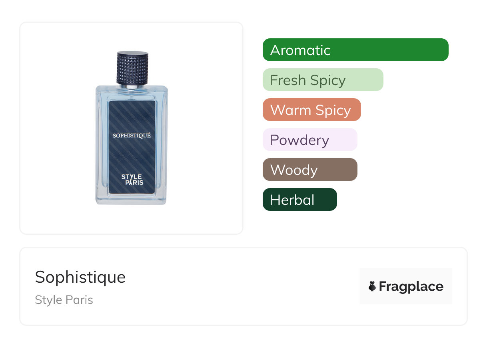
Task: Click the Fragplace perfume bottle logo icon
Action: point(372,286)
